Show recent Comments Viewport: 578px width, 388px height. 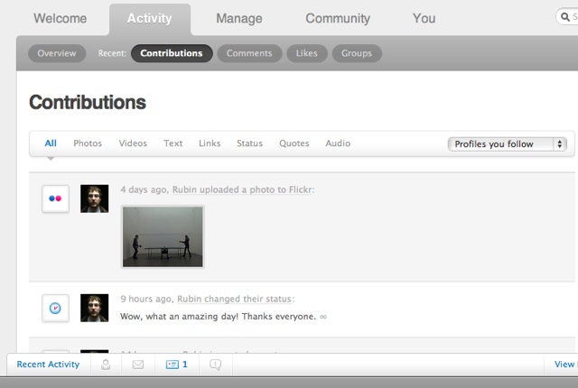pos(249,53)
